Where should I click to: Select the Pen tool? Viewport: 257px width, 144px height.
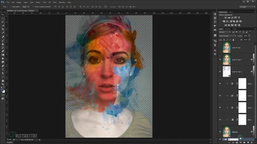[x=3, y=66]
